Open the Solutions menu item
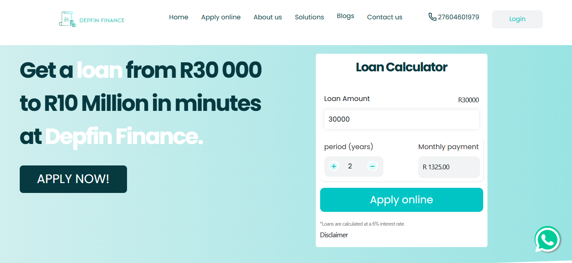 pyautogui.click(x=309, y=17)
